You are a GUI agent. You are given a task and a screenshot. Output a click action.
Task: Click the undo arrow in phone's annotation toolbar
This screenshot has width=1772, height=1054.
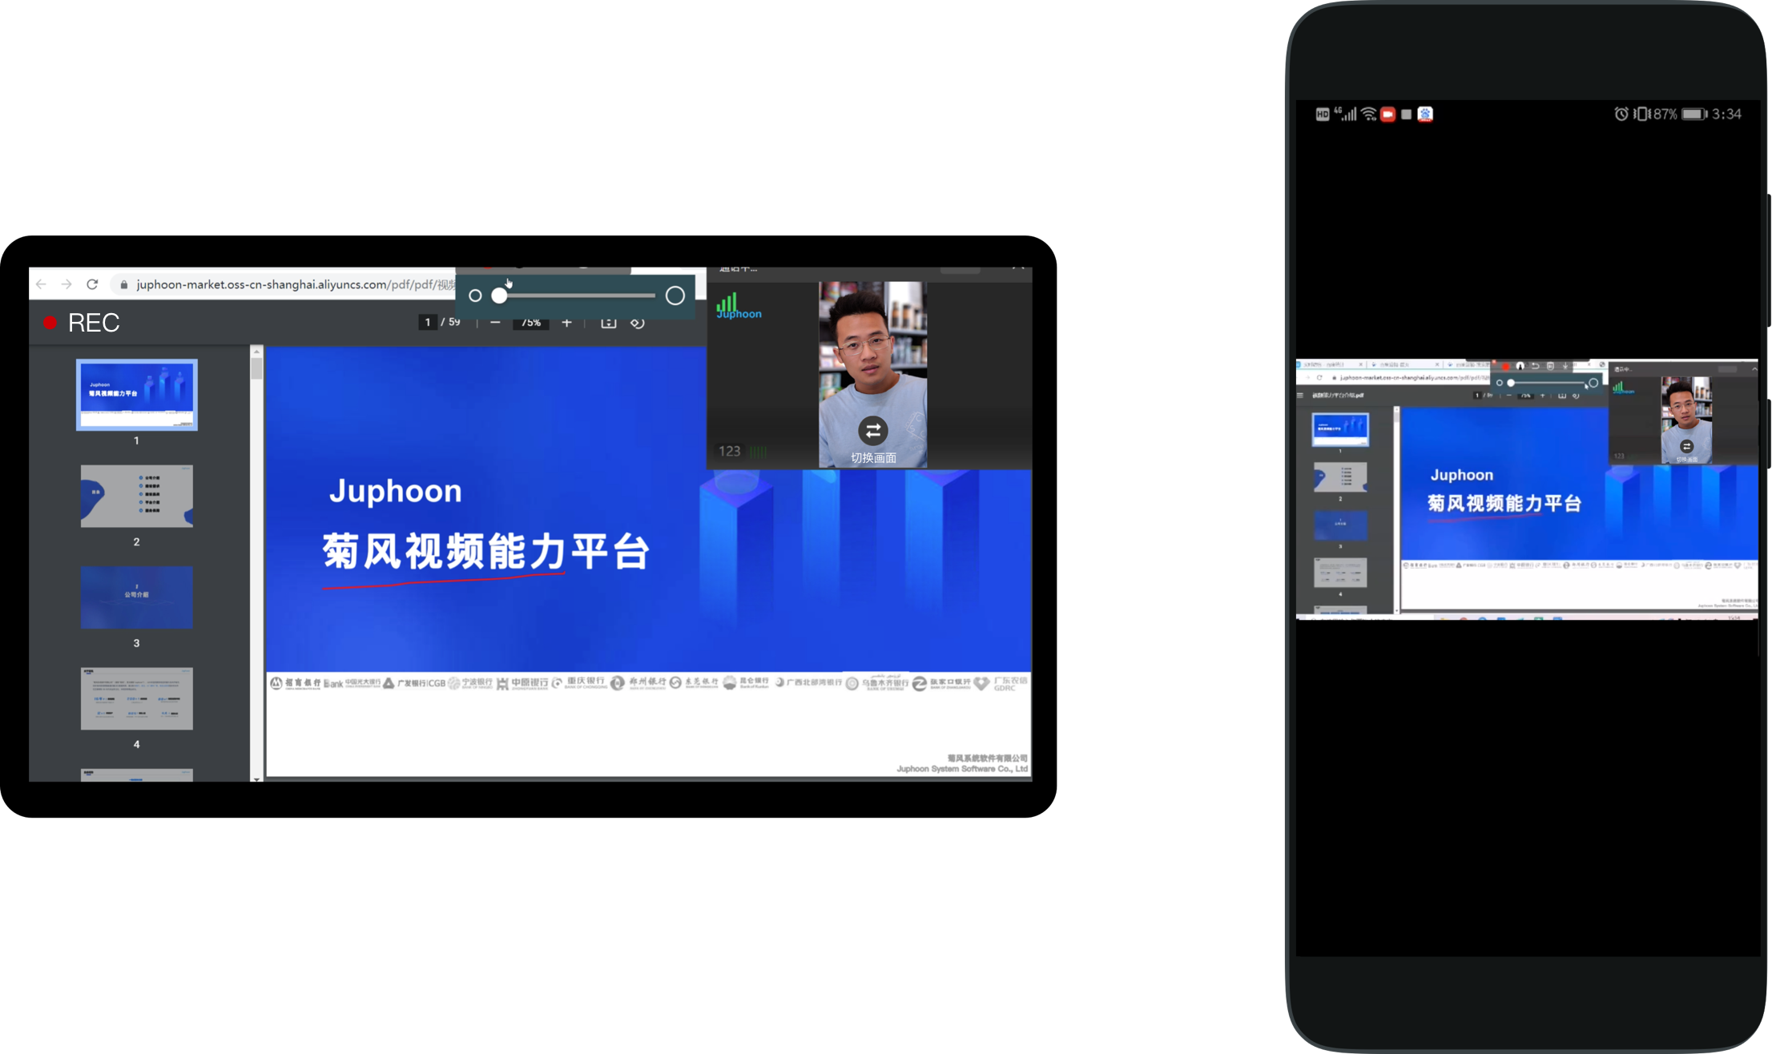1535,366
